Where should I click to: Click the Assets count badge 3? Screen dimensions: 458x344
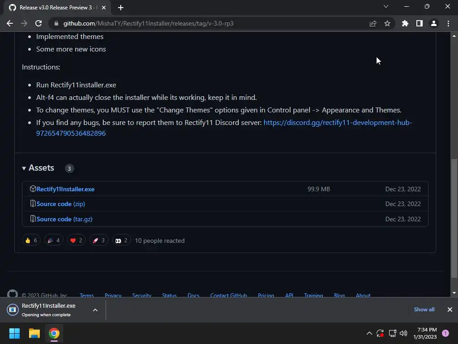pos(69,168)
